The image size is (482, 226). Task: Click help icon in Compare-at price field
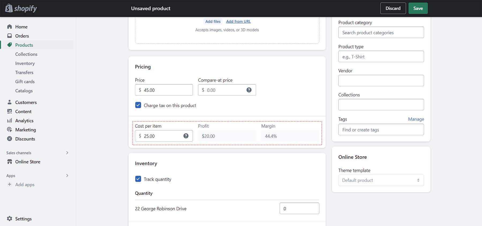click(249, 90)
